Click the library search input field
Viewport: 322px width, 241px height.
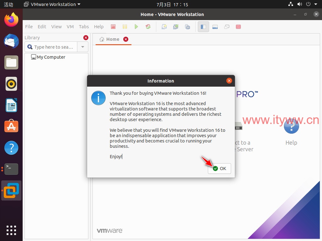pyautogui.click(x=51, y=47)
